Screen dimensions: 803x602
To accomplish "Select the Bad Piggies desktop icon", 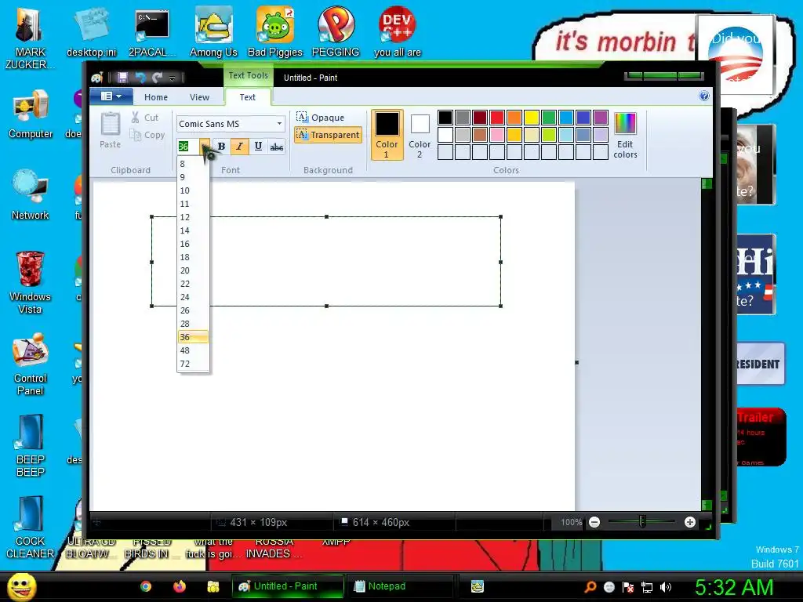I will [275, 31].
